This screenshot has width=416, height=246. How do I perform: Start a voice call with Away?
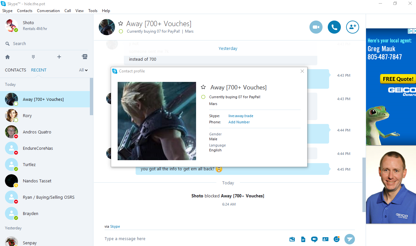click(x=334, y=27)
